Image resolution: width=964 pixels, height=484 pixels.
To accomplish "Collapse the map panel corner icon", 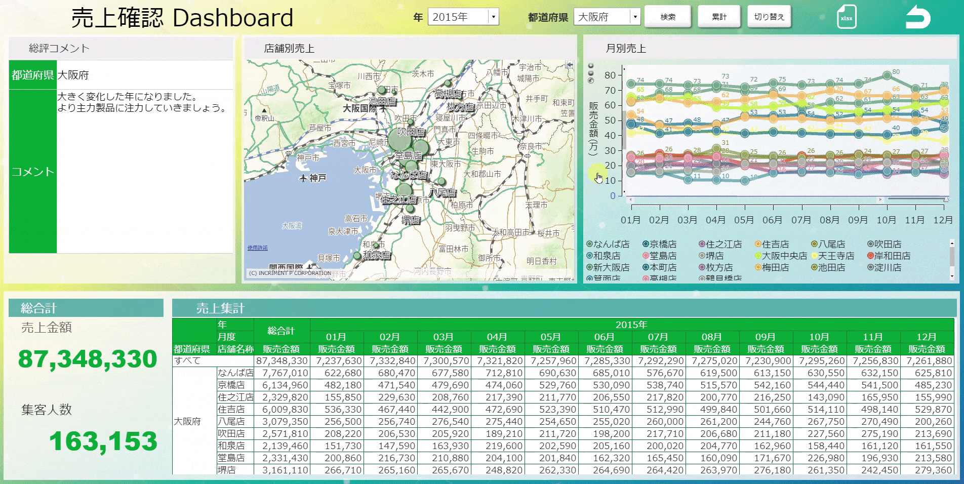I will [x=570, y=64].
